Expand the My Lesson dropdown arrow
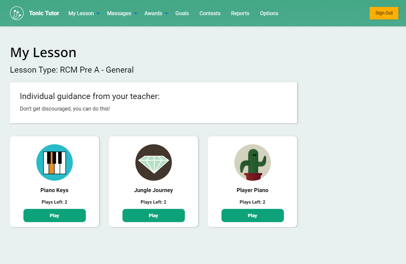Viewport: 406px width, 264px height. click(98, 14)
